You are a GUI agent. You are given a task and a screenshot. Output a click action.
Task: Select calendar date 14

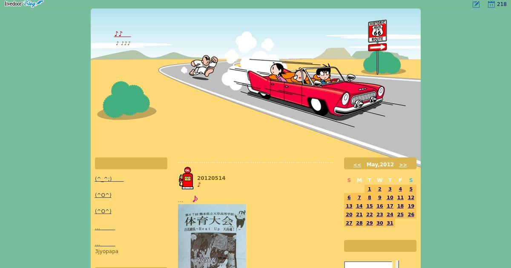tap(359, 206)
